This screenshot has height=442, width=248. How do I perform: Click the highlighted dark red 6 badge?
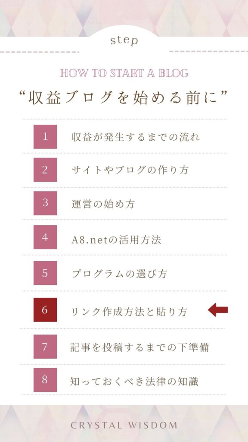[45, 310]
